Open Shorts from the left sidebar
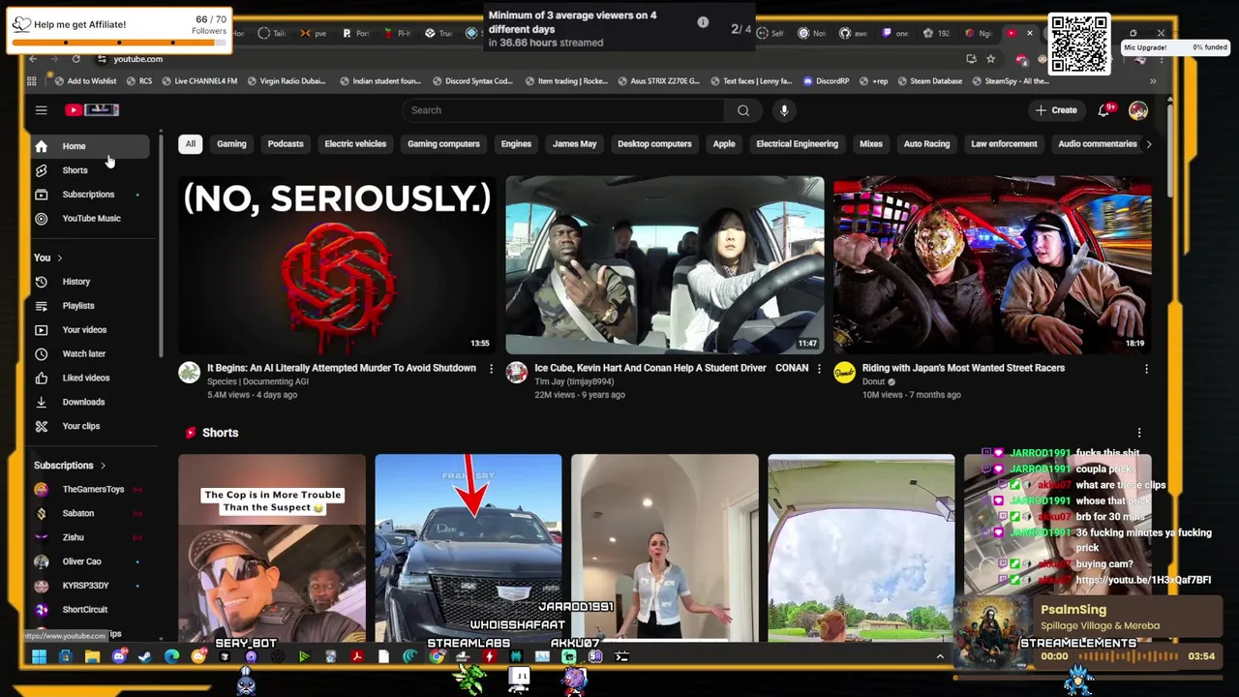Viewport: 1239px width, 697px height. tap(89, 170)
